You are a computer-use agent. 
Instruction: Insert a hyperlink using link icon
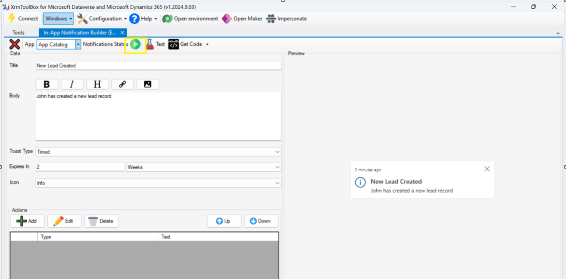(x=122, y=84)
